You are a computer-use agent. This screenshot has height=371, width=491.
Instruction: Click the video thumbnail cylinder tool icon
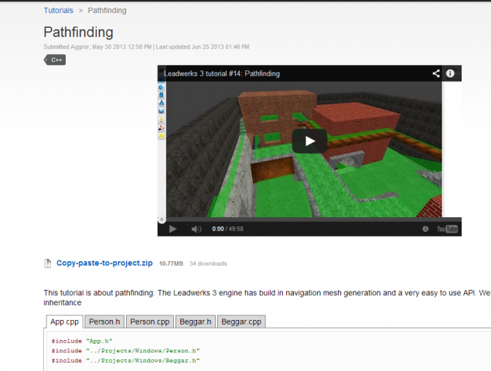point(162,95)
